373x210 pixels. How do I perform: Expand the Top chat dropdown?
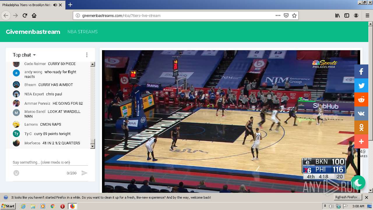(x=24, y=55)
